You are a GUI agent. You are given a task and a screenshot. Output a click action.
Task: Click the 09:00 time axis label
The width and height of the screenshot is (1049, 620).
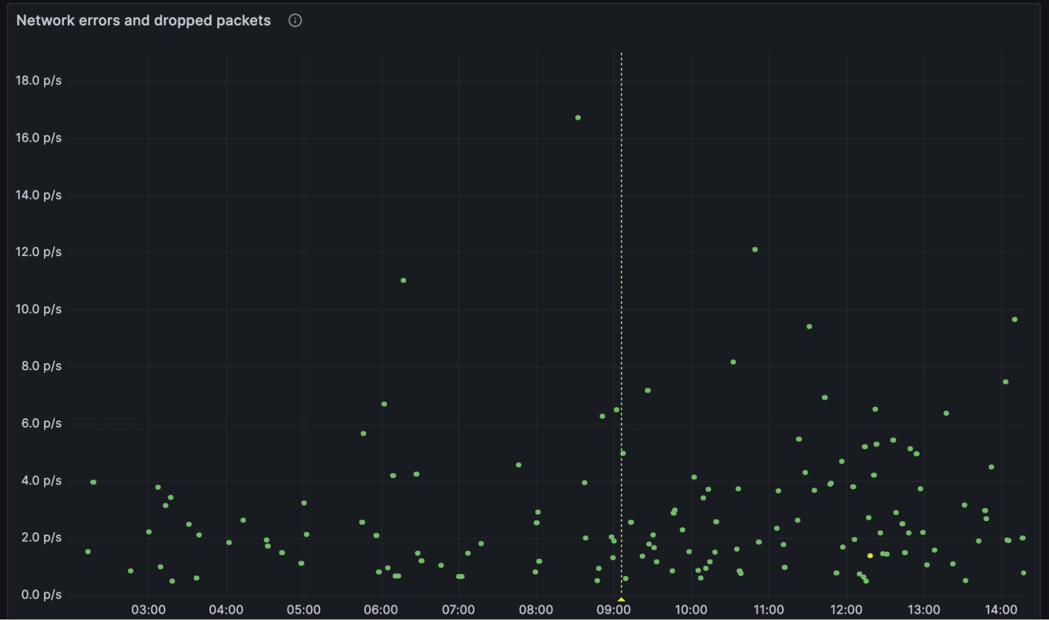[613, 610]
